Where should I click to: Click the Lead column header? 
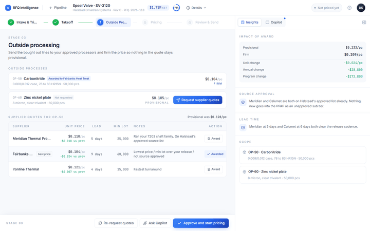pyautogui.click(x=97, y=126)
